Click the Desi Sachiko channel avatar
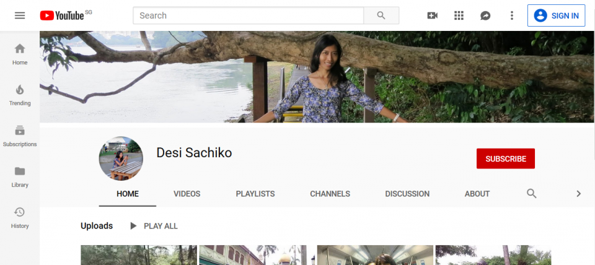The height and width of the screenshot is (265, 595). pos(121,159)
